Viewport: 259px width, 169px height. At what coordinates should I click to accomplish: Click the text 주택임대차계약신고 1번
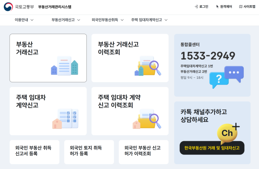tap(197, 66)
